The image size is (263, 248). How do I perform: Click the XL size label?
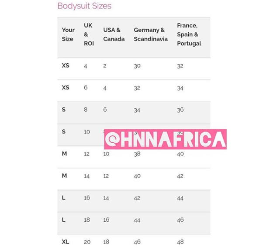tap(66, 241)
